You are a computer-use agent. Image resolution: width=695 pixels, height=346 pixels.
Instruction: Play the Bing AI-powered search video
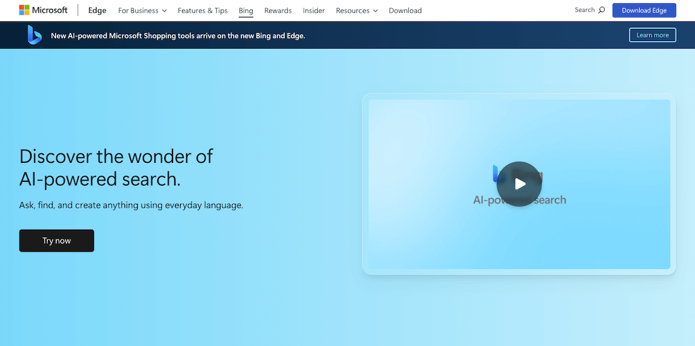click(x=519, y=184)
